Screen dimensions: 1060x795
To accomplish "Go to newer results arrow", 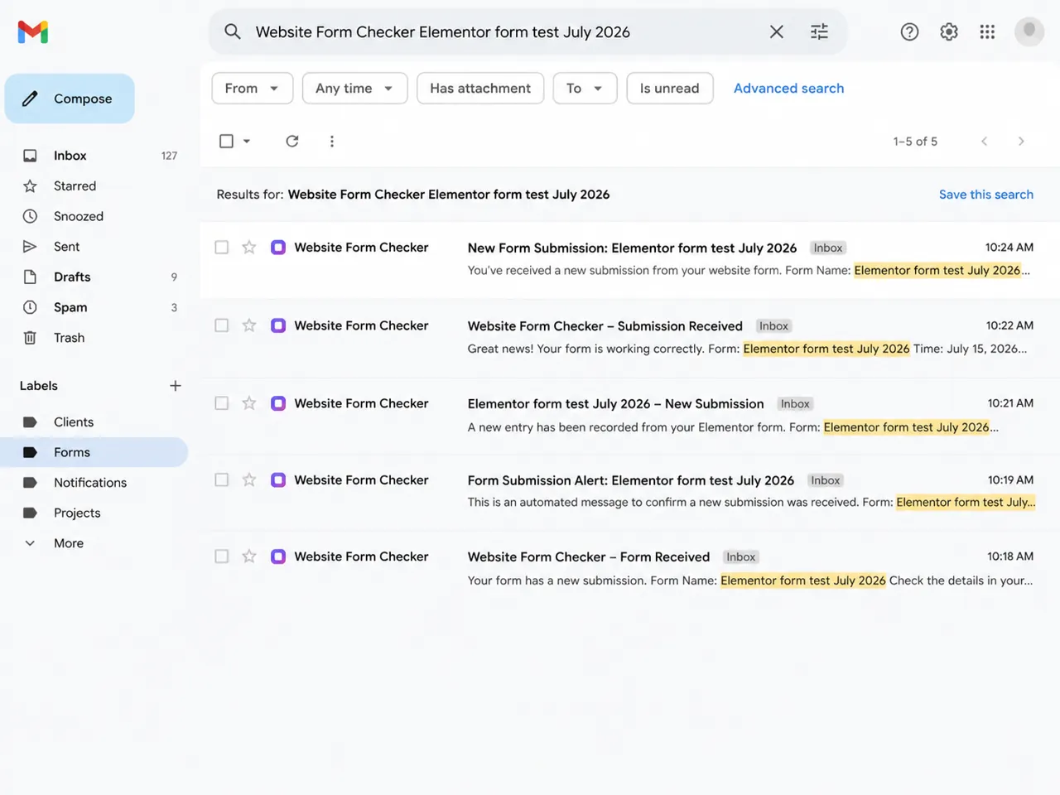I will coord(984,141).
